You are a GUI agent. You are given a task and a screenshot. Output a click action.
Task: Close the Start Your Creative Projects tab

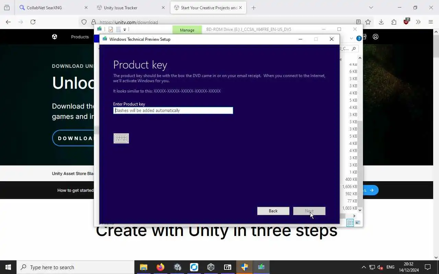tap(240, 8)
